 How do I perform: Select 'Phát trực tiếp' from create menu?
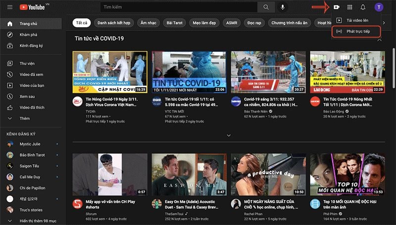coord(356,31)
